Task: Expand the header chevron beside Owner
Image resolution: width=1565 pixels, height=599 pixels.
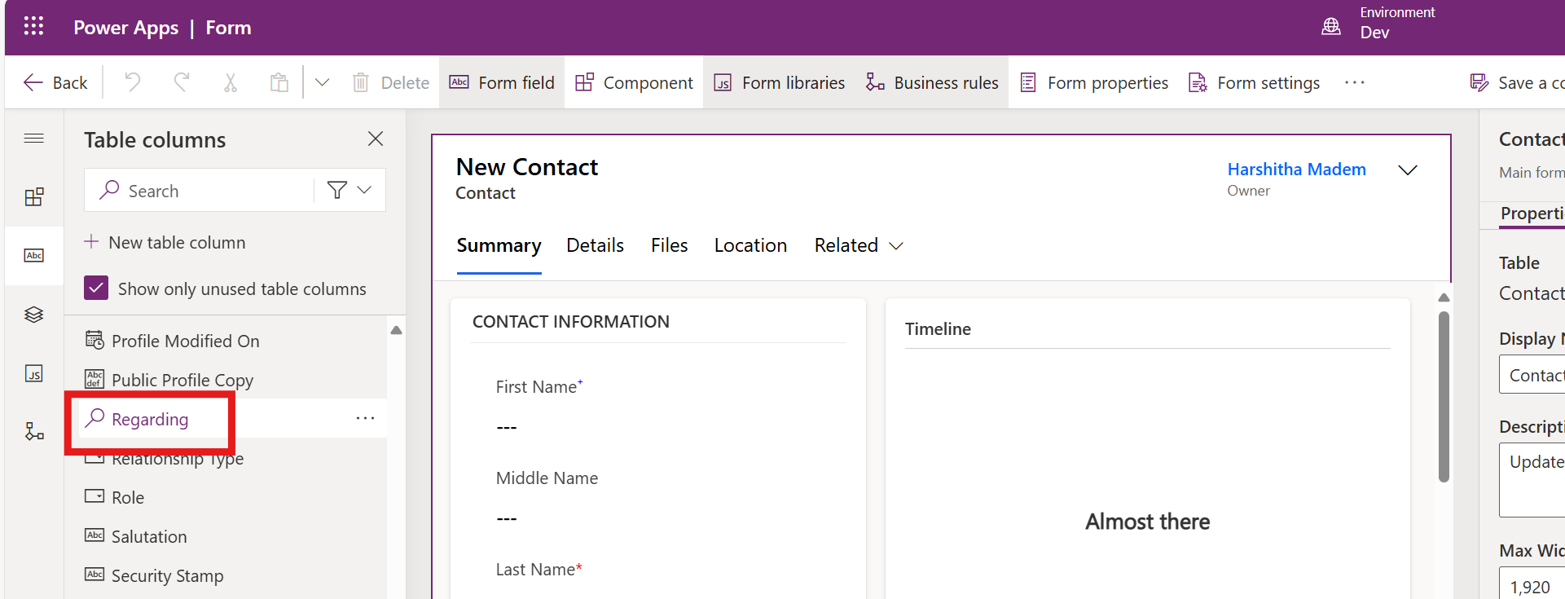Action: coord(1407,170)
